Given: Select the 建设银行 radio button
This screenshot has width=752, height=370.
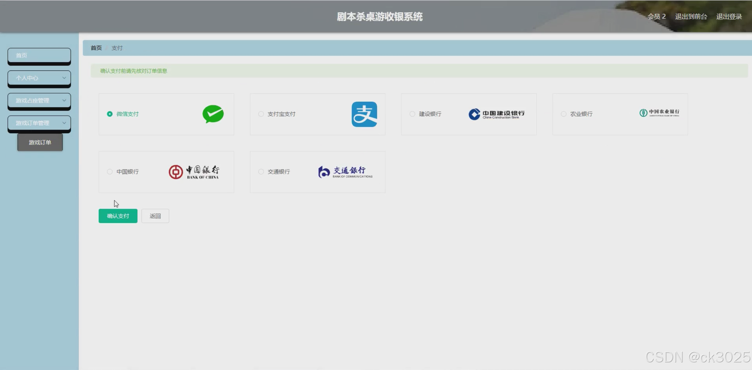Looking at the screenshot, I should tap(412, 114).
